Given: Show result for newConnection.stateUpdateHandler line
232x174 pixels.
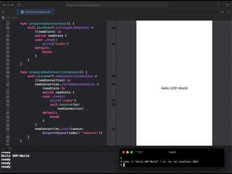Looking at the screenshot, I should coord(114,84).
